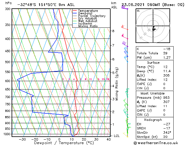The height and width of the screenshot is (145, 187).
Task: Click the 6 km height axis label
Action: 113,59
